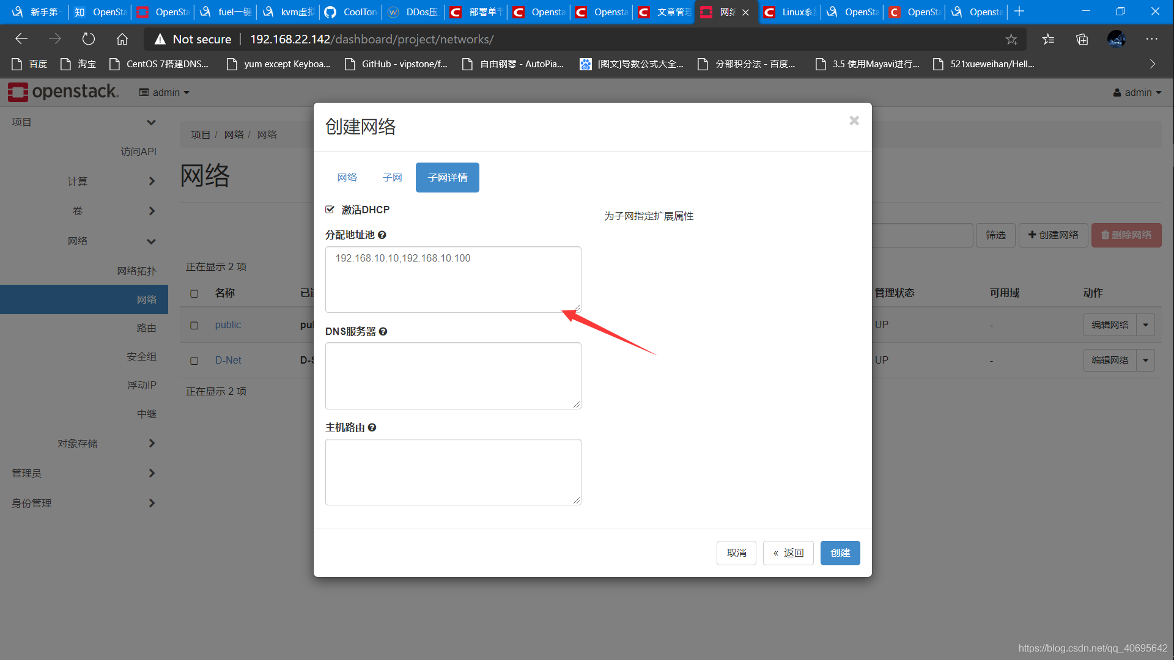Go back with browser back arrow
Viewport: 1174px width, 660px height.
pyautogui.click(x=21, y=39)
